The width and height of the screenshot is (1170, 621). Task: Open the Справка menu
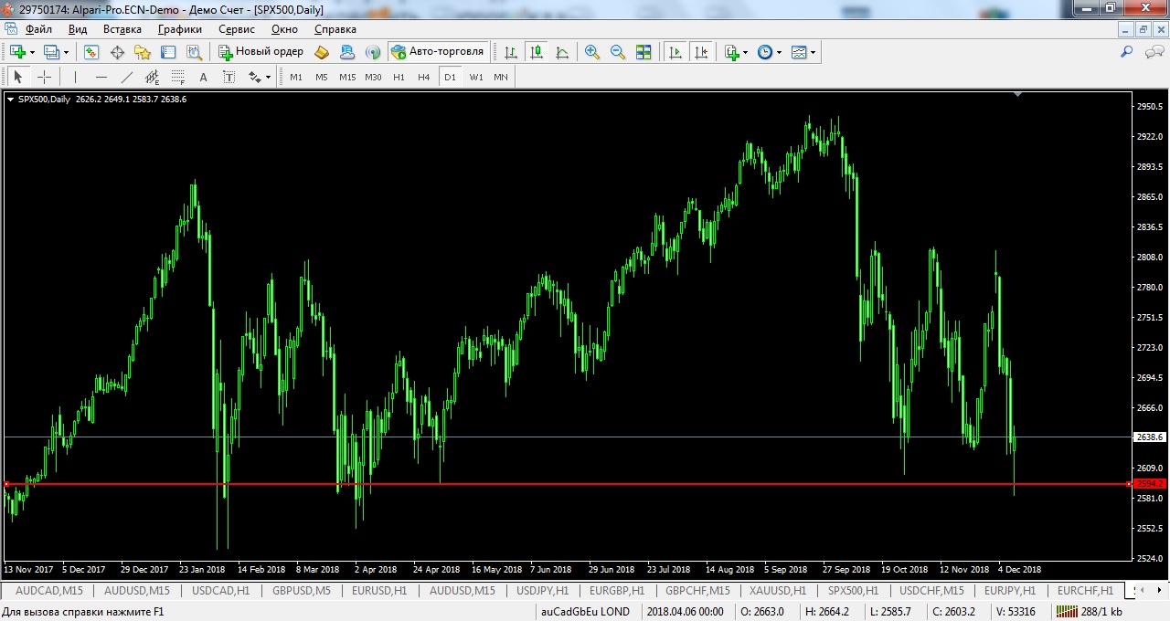tap(335, 29)
